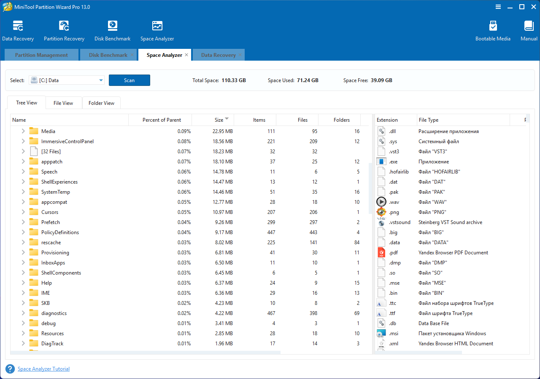The image size is (540, 379).
Task: Open the application hamburger menu icon
Action: tap(498, 7)
